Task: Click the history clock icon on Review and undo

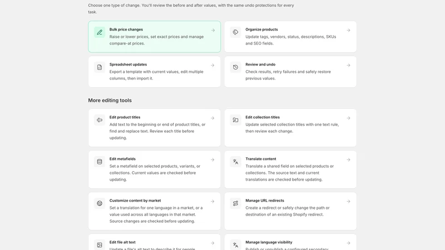Action: tap(235, 67)
